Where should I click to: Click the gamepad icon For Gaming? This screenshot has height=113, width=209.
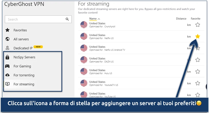pyautogui.click(x=7, y=66)
